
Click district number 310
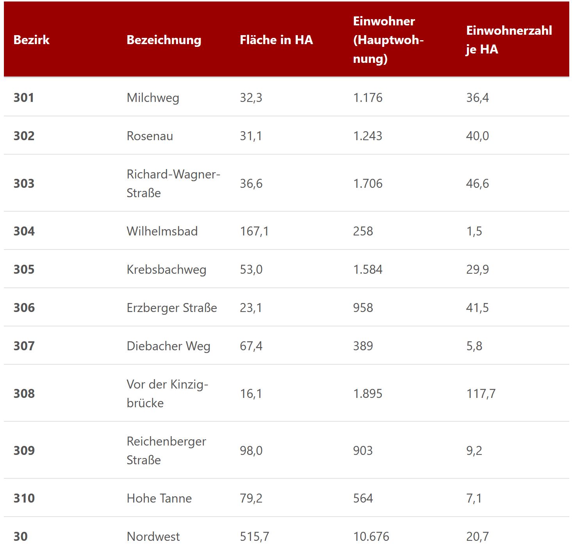pos(24,498)
